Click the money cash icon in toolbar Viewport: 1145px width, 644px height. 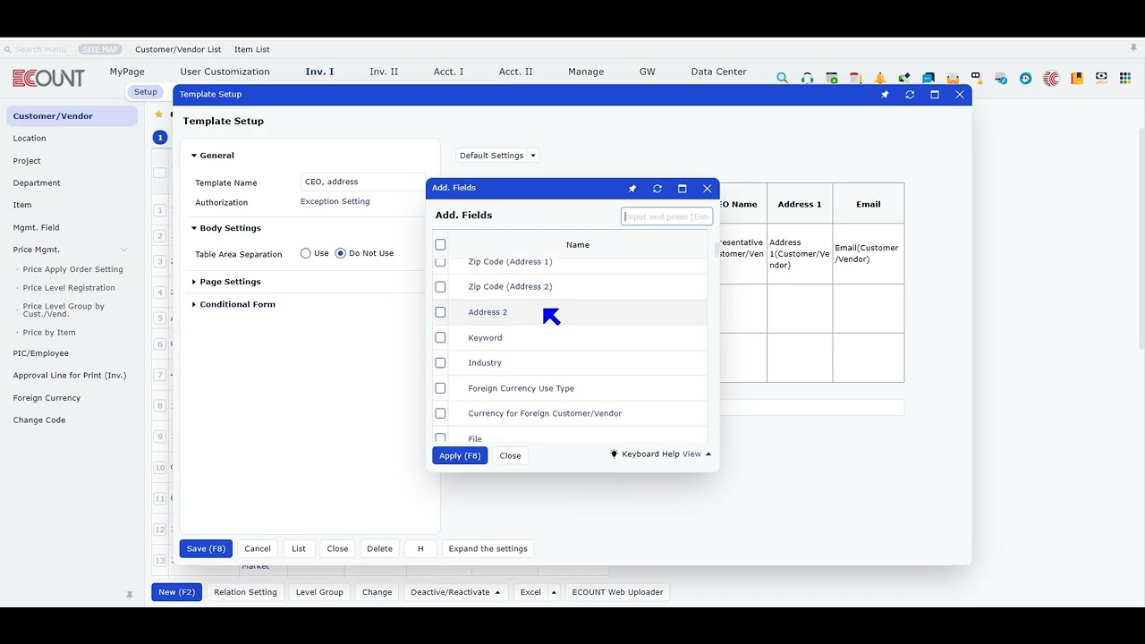[x=1101, y=78]
